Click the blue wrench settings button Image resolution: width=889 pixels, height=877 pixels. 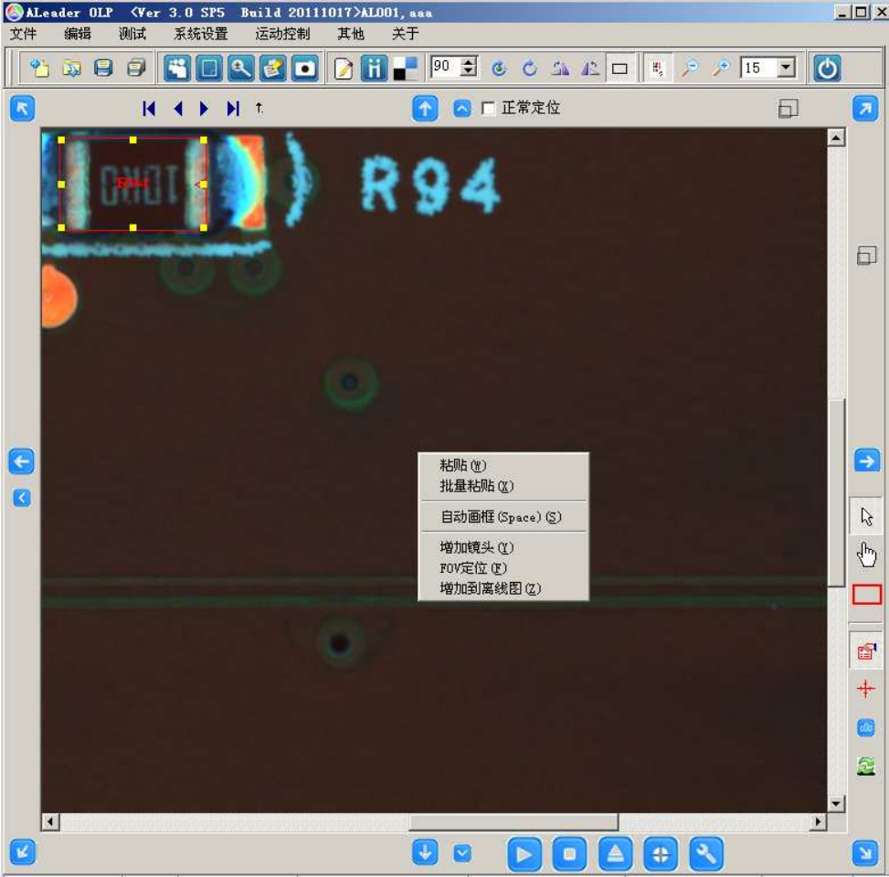click(x=706, y=854)
